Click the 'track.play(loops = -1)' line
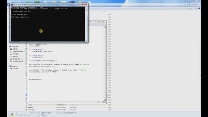Image resolution: width=208 pixels, height=117 pixels. 43,51
